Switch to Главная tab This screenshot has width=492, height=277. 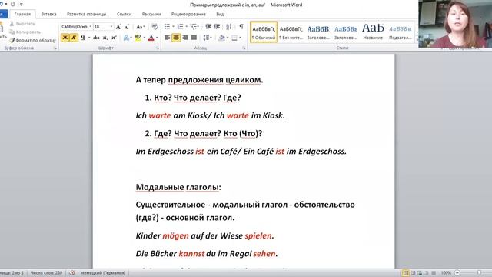tap(22, 14)
